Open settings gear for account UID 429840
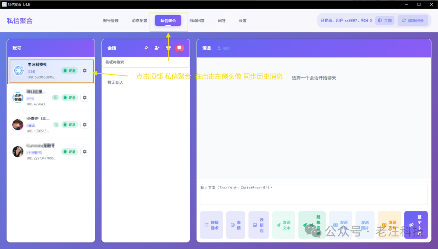Screen dimensions: 438x249 [85, 98]
